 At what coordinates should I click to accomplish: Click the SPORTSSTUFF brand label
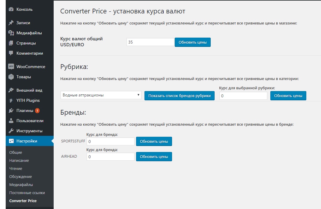click(73, 141)
